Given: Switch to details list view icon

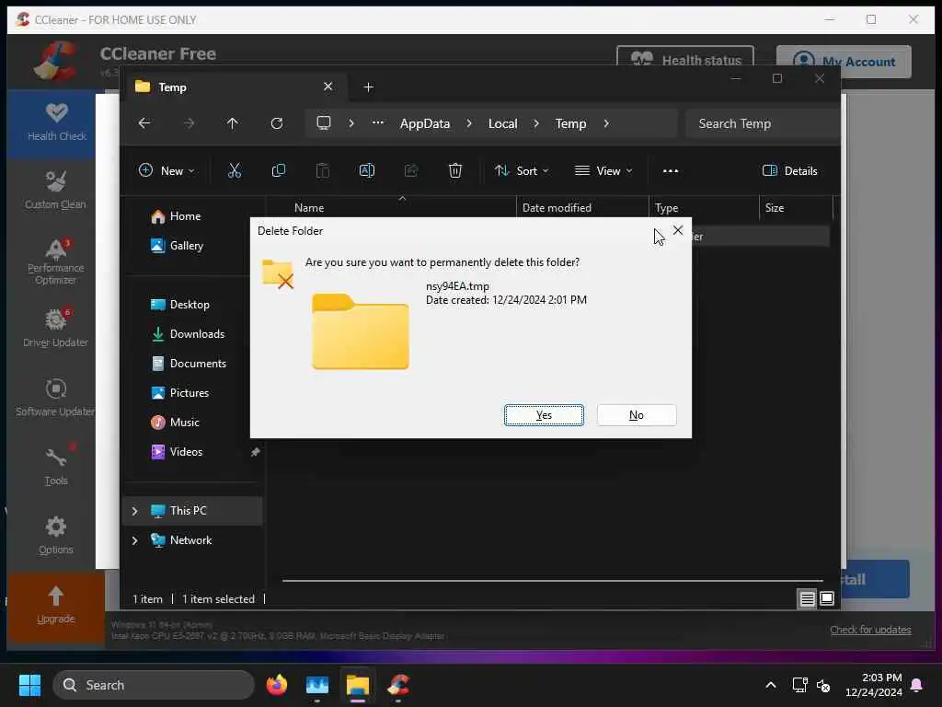Looking at the screenshot, I should point(807,598).
